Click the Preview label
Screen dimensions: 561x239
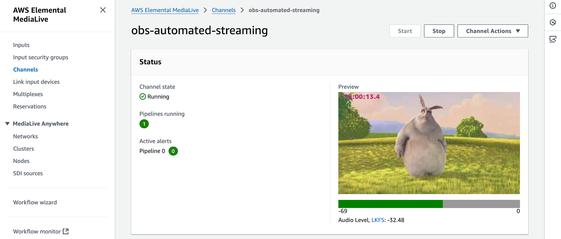pos(348,87)
